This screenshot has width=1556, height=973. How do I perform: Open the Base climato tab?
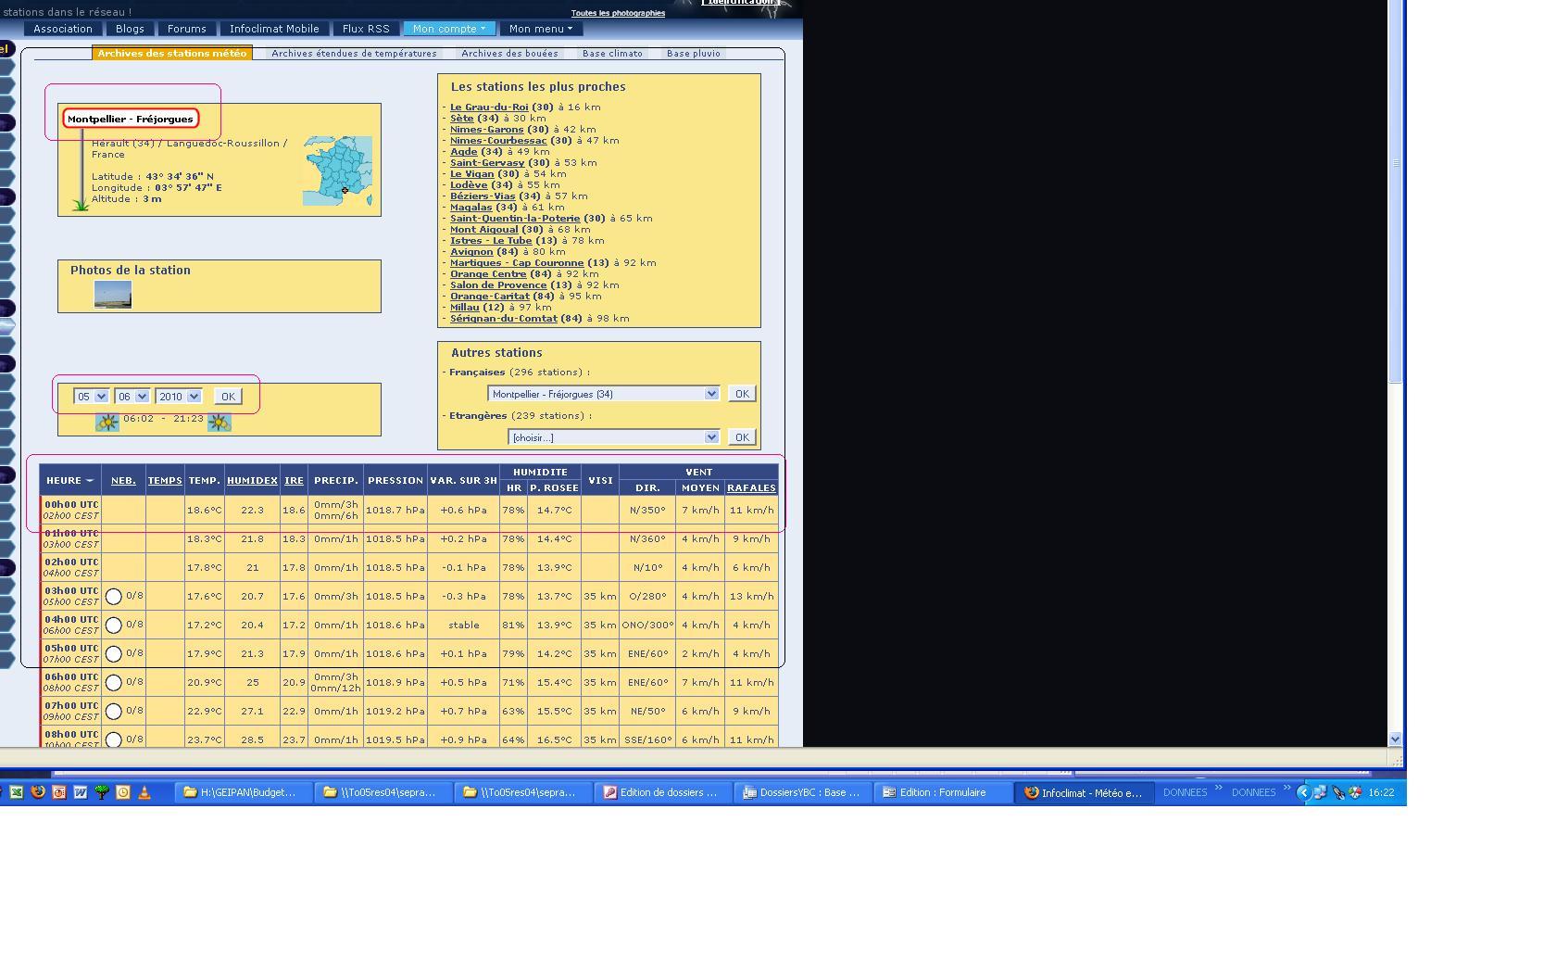612,54
